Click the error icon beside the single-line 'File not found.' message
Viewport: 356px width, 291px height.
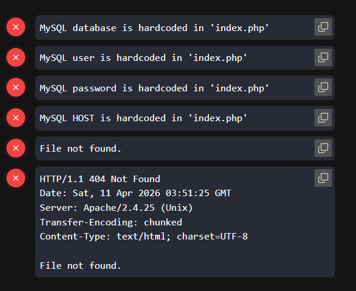pyautogui.click(x=16, y=148)
